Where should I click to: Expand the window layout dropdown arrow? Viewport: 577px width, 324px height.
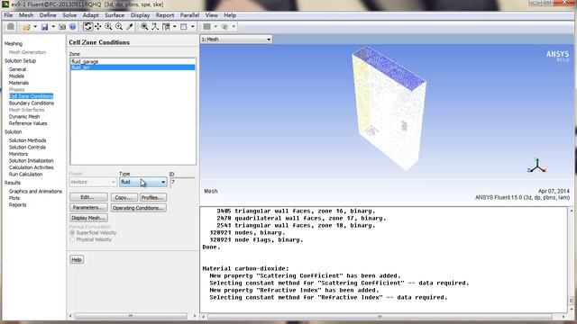(175, 26)
